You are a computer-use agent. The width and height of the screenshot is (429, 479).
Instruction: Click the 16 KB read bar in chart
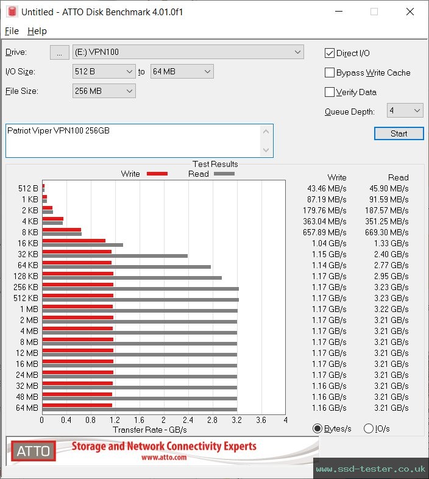click(x=83, y=245)
